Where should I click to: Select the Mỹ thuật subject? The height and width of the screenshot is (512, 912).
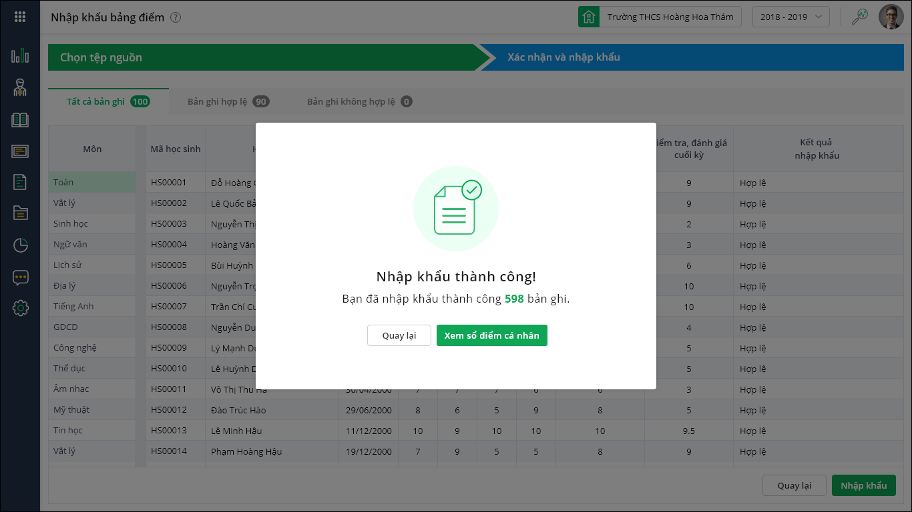pos(92,410)
